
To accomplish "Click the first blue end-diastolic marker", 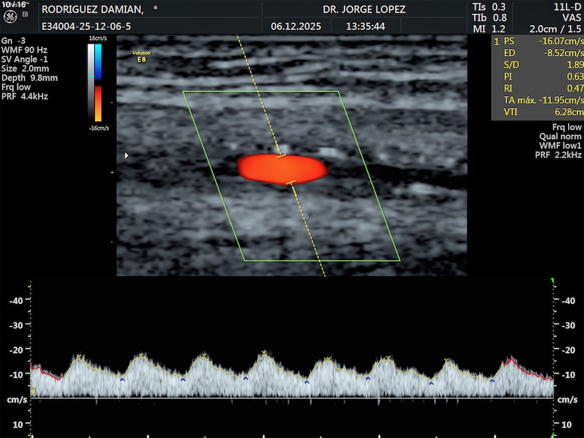I will click(122, 380).
